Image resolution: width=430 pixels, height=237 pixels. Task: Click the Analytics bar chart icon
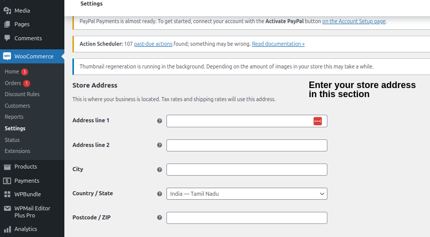pyautogui.click(x=7, y=229)
